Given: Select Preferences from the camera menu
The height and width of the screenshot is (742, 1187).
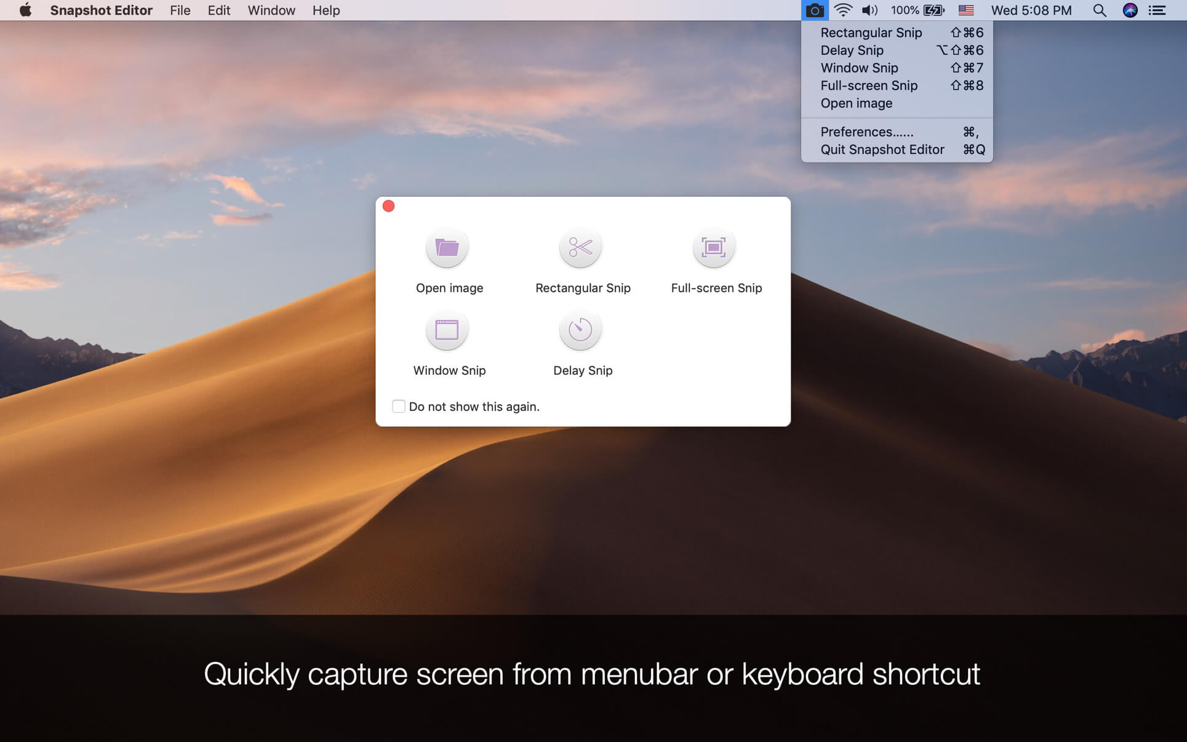Looking at the screenshot, I should coord(866,132).
